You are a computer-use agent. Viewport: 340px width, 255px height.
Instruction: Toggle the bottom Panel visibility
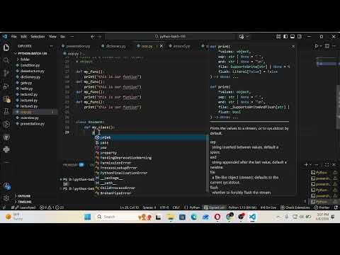[293, 37]
